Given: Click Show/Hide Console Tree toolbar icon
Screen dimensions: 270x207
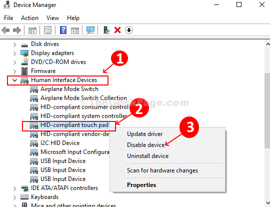Looking at the screenshot, I should coord(32,30).
